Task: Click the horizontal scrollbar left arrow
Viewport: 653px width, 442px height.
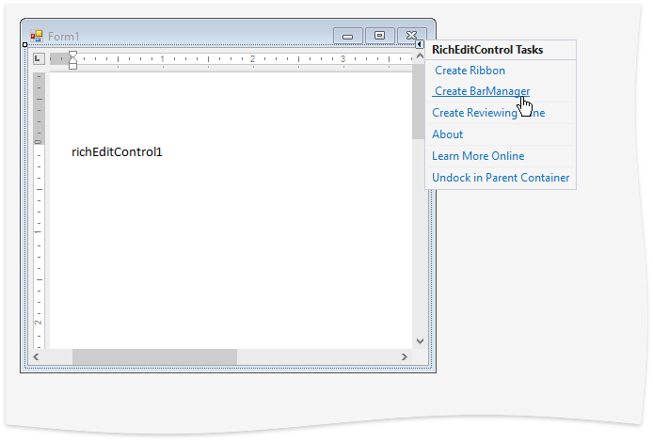Action: click(x=37, y=356)
